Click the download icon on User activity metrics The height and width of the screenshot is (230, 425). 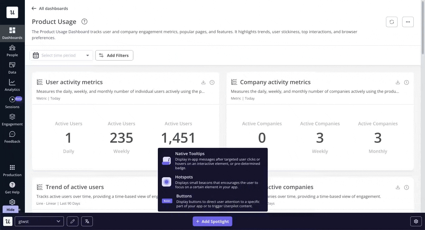(x=203, y=82)
